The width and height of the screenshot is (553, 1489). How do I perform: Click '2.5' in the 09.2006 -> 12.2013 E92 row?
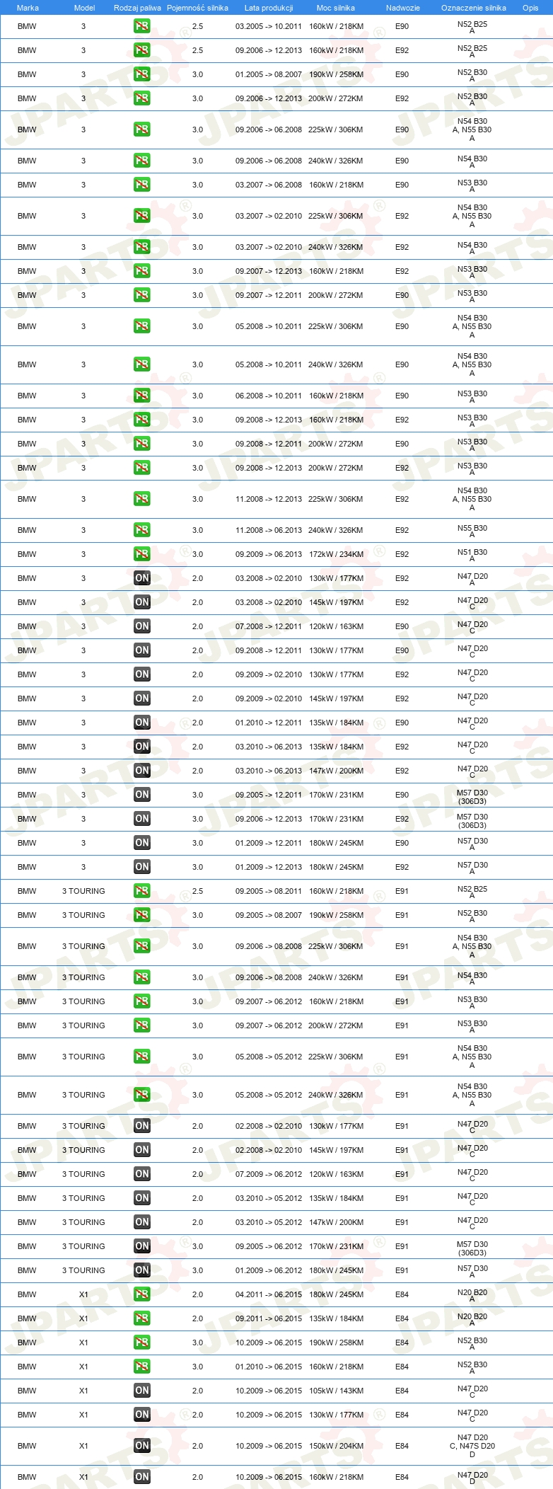pyautogui.click(x=197, y=50)
